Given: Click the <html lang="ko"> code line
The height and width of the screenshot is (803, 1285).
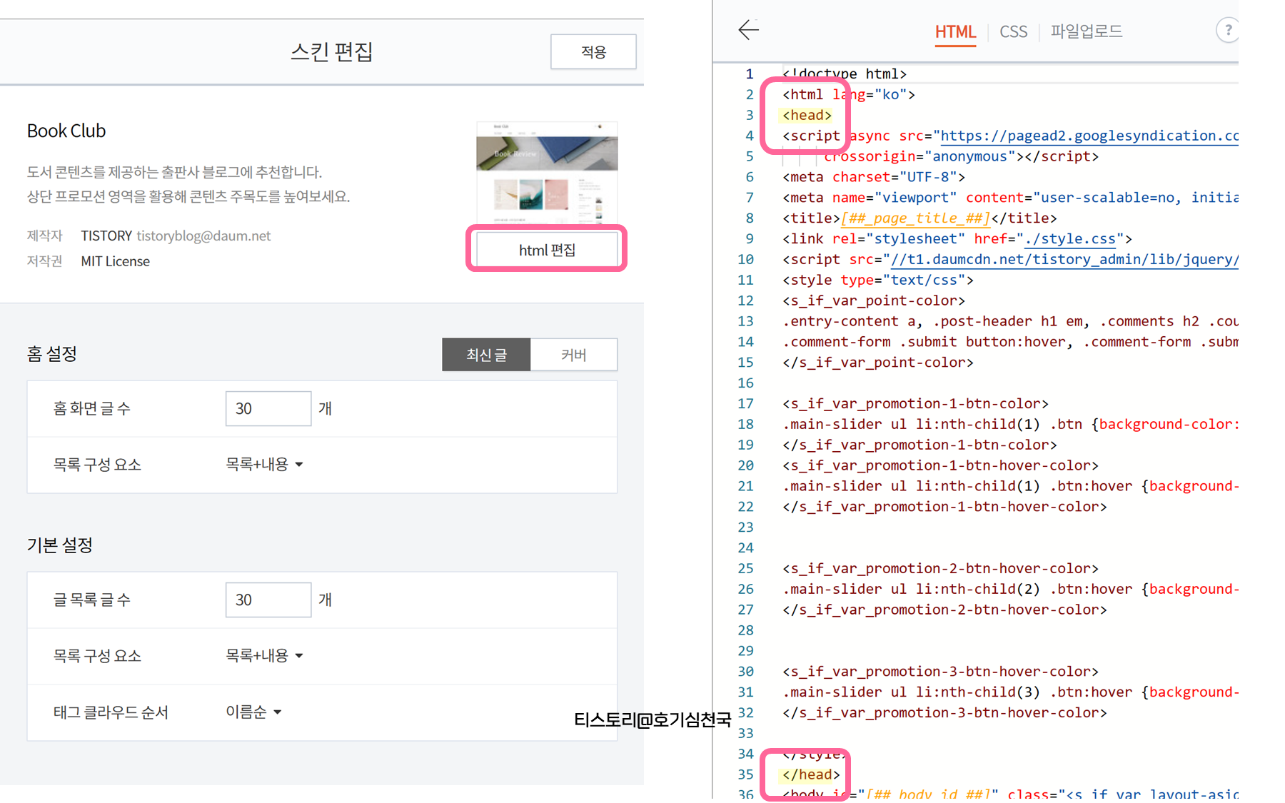Looking at the screenshot, I should (849, 94).
